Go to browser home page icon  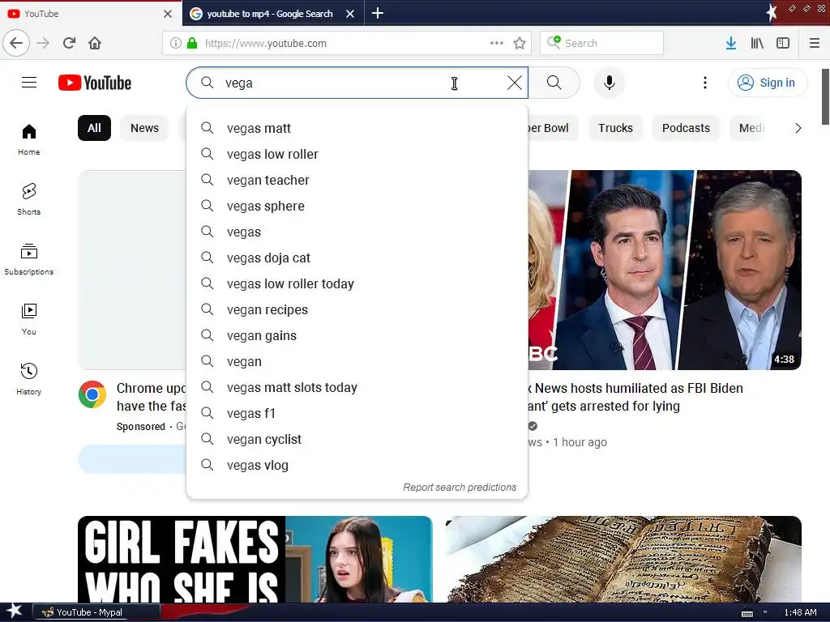tap(95, 43)
